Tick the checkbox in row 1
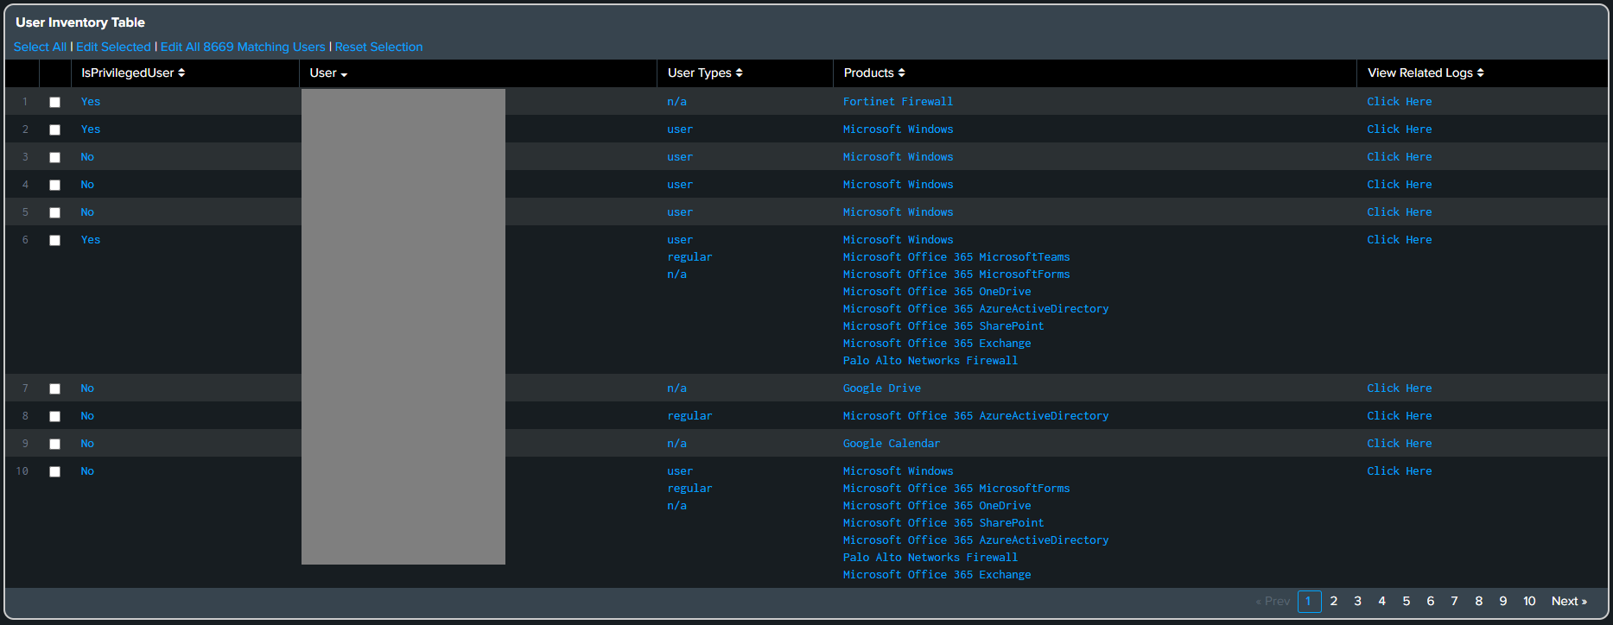 55,102
